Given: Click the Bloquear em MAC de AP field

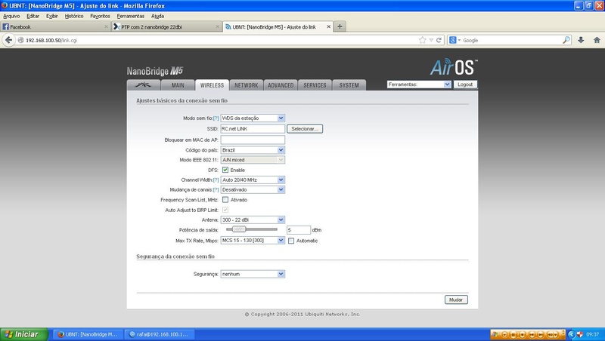Looking at the screenshot, I should click(253, 140).
